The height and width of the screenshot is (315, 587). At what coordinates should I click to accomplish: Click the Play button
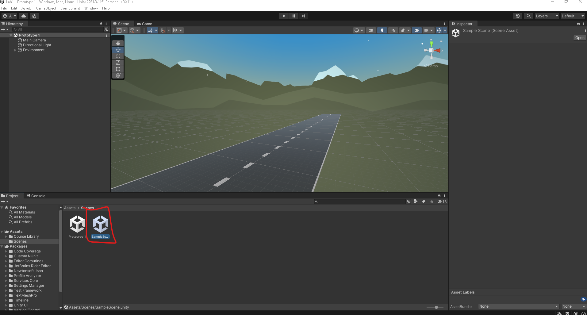point(284,16)
